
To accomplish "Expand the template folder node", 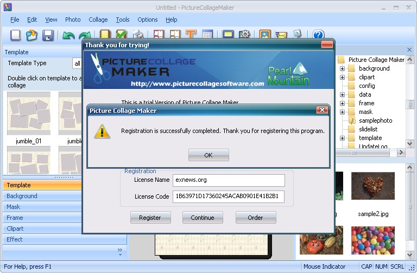I will [342, 138].
